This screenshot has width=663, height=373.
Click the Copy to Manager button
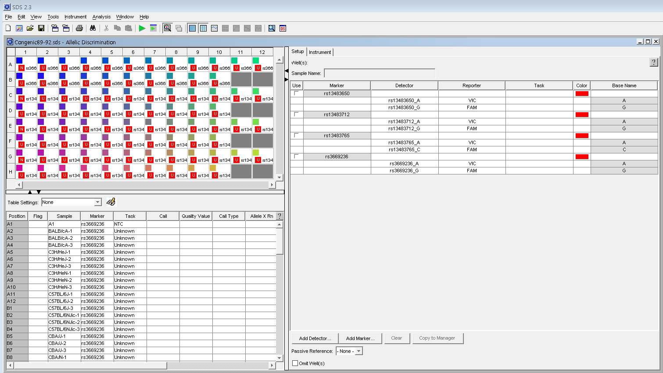click(437, 338)
